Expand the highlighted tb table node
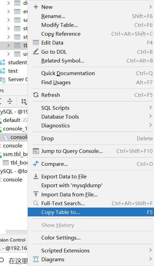This screenshot has height=266, width=154. pos(8,46)
